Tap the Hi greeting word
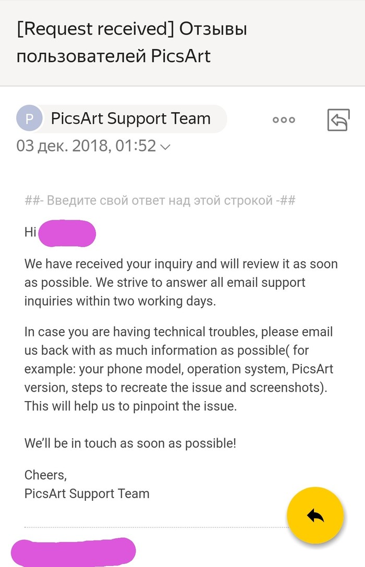This screenshot has width=365, height=567. click(30, 232)
